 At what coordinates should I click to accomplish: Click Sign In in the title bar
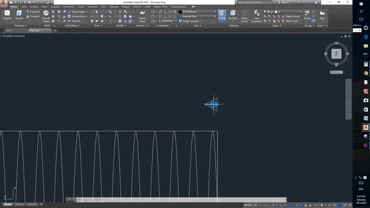(285, 2)
